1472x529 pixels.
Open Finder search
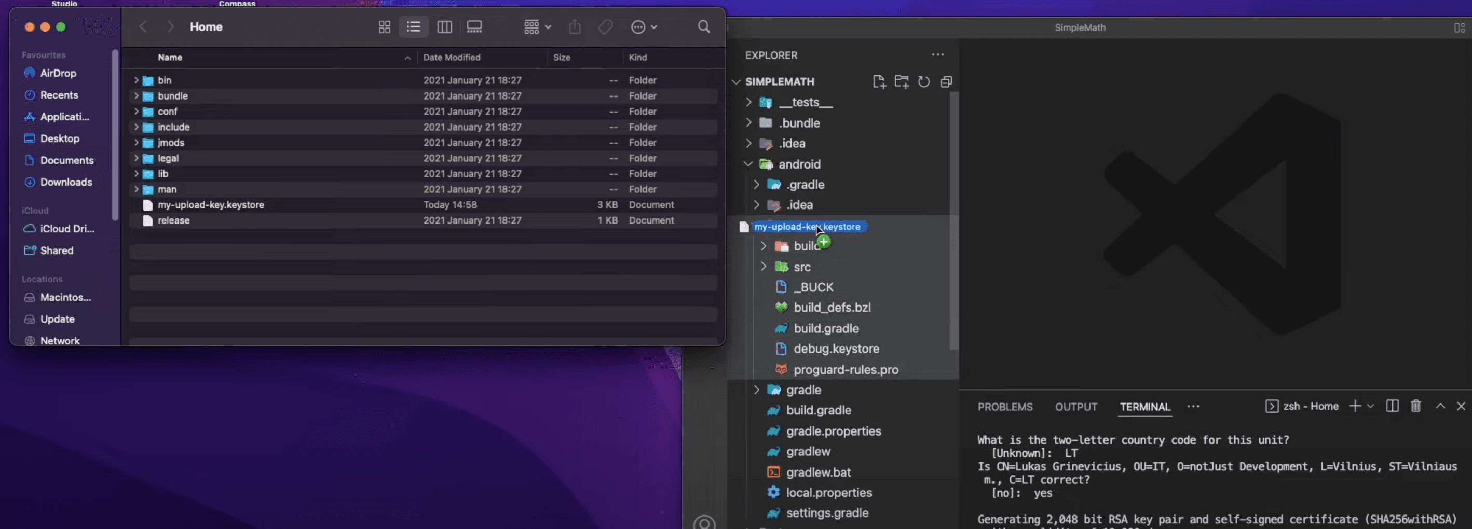coord(704,27)
